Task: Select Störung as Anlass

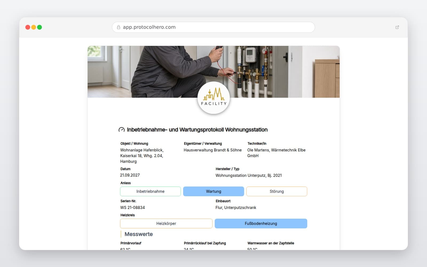Action: pos(277,191)
